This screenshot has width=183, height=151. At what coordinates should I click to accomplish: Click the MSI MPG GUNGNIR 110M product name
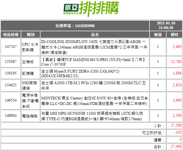92,116
